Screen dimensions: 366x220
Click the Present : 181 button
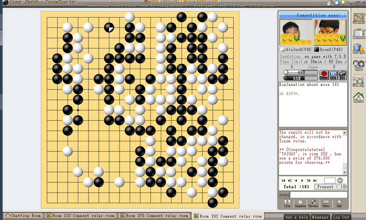(x=331, y=187)
